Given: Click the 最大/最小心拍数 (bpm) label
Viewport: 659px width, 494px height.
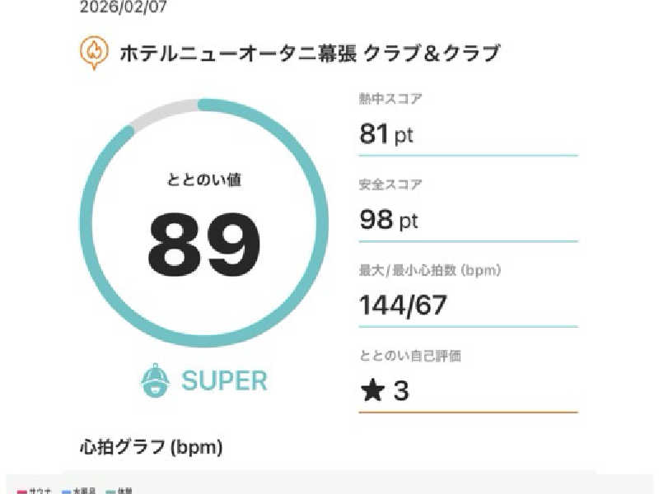Looking at the screenshot, I should [x=430, y=270].
